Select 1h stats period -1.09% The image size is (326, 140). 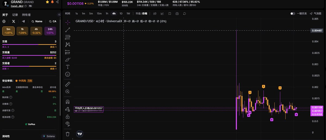point(22,31)
